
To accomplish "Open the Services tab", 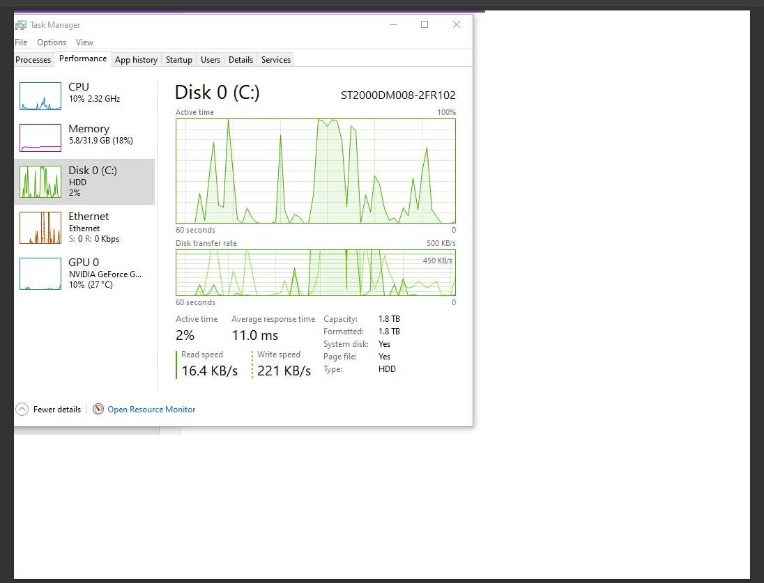I will pos(276,60).
